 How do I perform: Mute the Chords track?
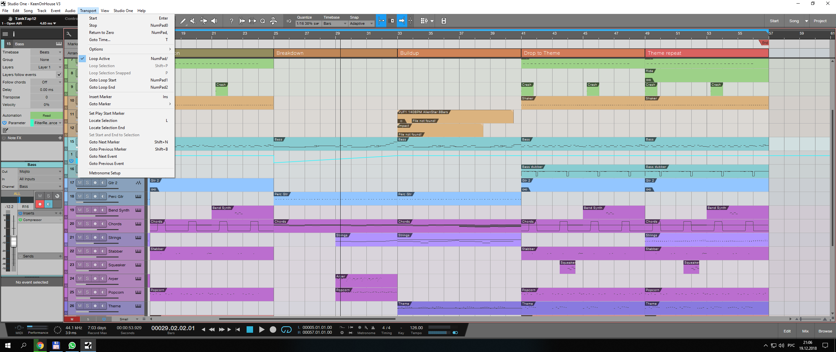point(80,224)
